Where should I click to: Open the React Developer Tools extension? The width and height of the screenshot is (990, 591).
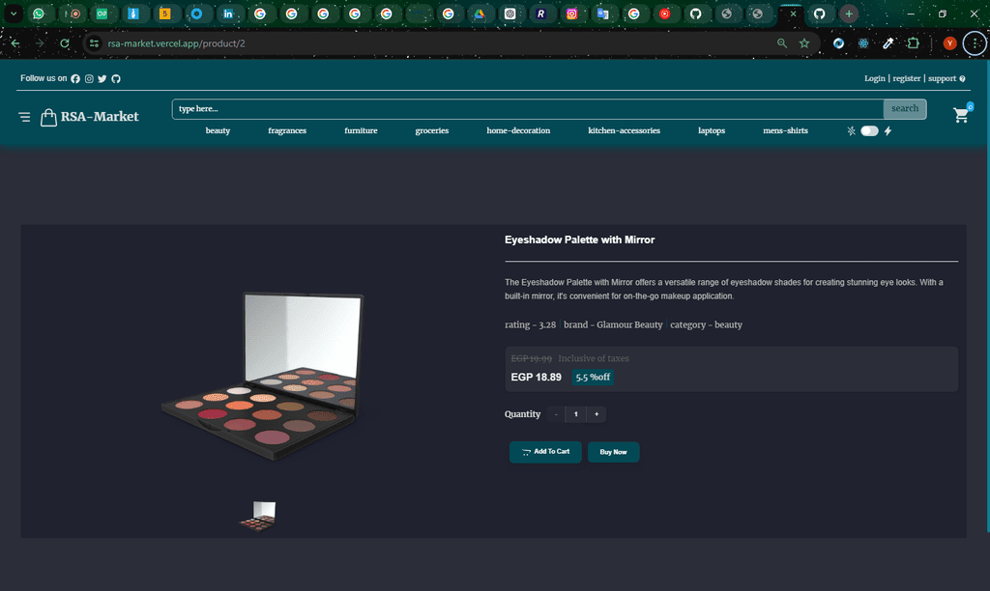863,43
